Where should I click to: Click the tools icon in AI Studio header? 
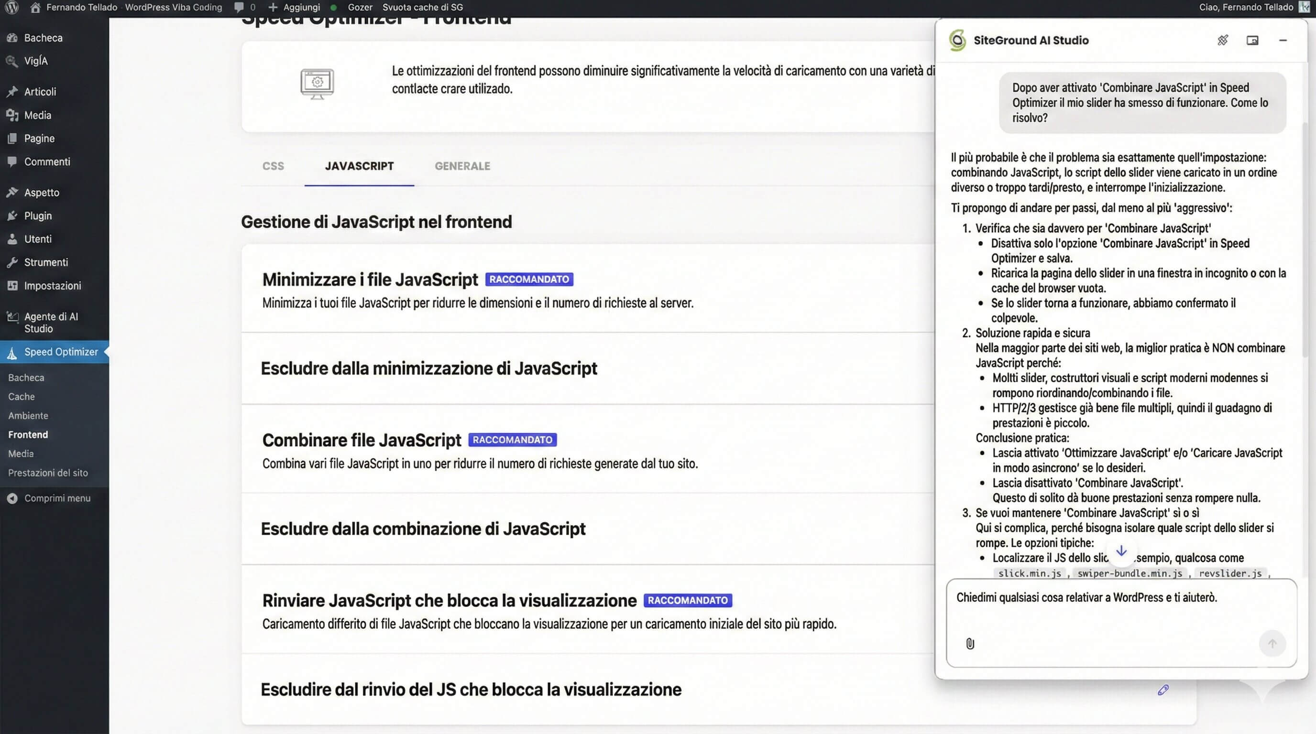(1223, 40)
